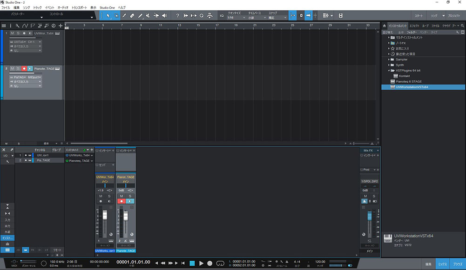Disable record arm on Pianote..TAGE track
The image size is (466, 270).
coord(24,68)
